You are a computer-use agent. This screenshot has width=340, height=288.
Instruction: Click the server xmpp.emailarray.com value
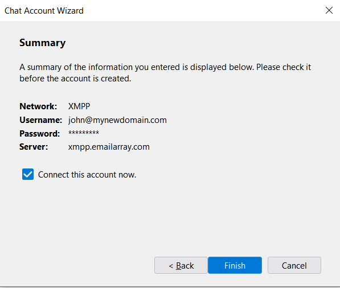(x=109, y=147)
